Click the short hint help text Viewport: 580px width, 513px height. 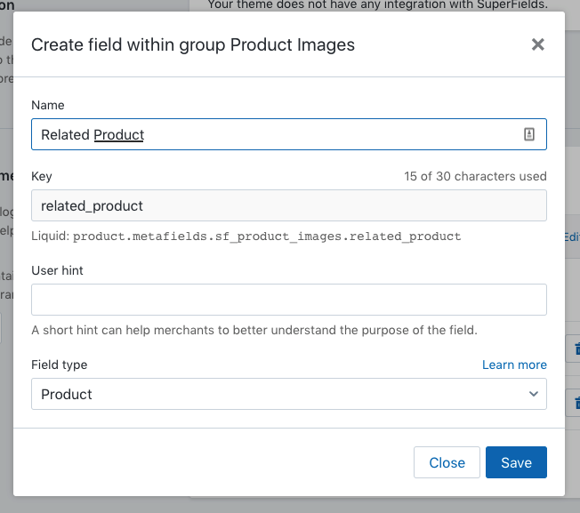[x=254, y=330]
